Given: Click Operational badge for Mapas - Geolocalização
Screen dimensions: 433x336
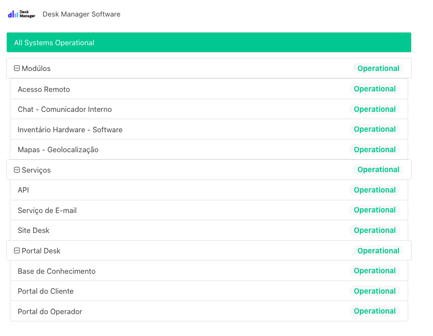Looking at the screenshot, I should 375,149.
